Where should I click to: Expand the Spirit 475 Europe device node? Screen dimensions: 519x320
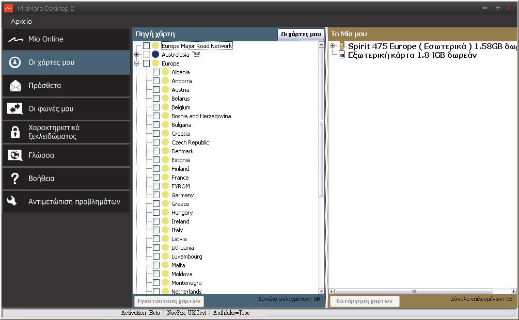click(x=333, y=45)
